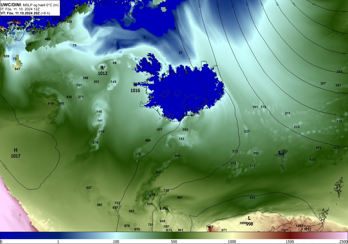
Task: Click the height value 1353
Action: [299, 226]
